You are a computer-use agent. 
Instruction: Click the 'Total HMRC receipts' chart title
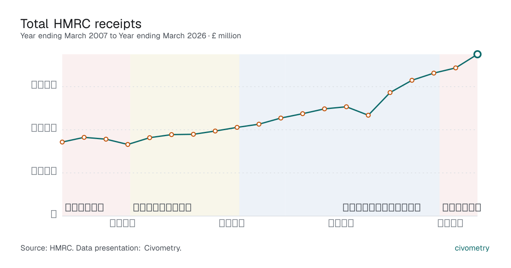click(81, 23)
